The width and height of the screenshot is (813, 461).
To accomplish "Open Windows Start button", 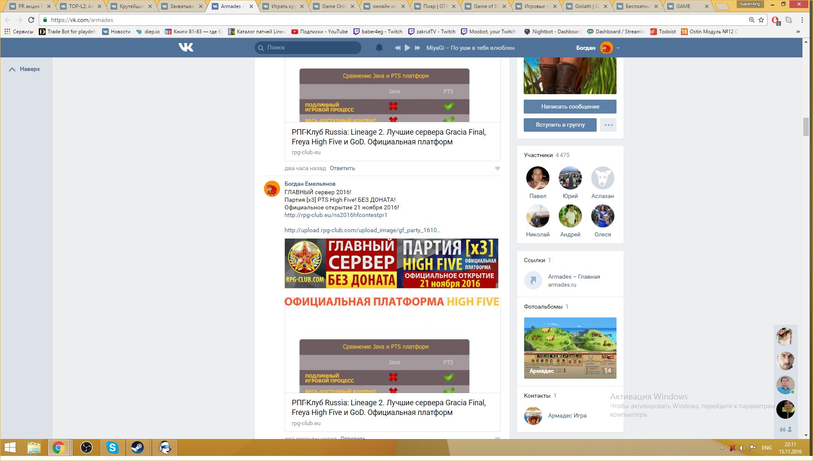I will point(10,448).
